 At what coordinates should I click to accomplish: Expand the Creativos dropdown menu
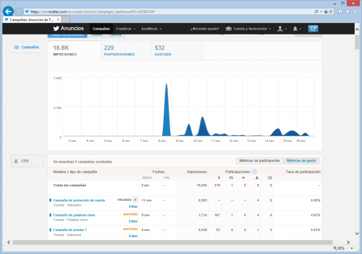point(125,28)
